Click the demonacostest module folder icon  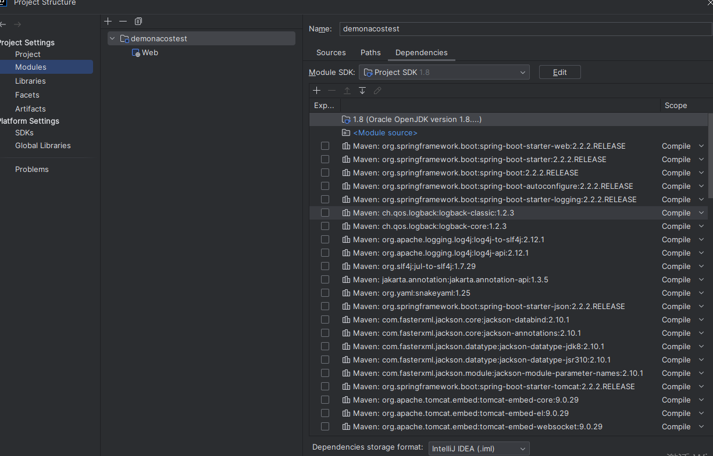(124, 38)
